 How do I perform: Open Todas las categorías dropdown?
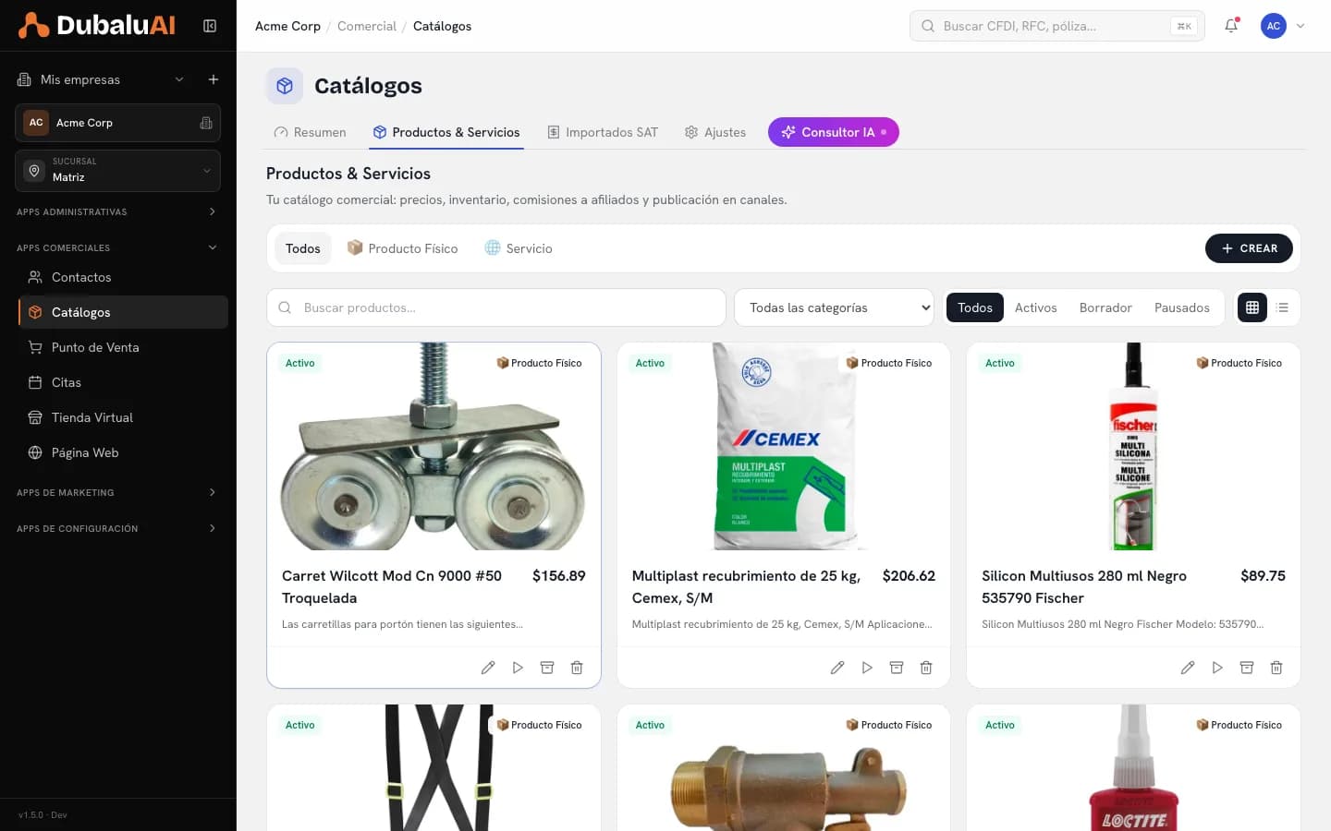pos(834,307)
